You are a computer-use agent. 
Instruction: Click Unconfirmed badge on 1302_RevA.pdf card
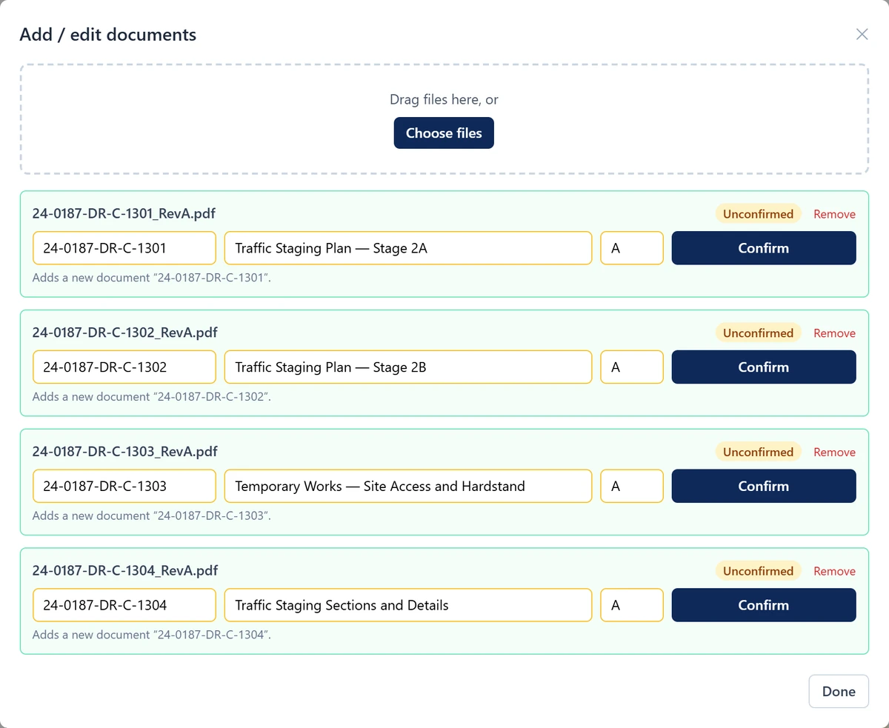758,333
